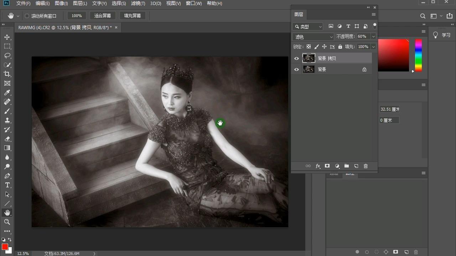This screenshot has width=456, height=256.
Task: Enable the 滚动所有窗口 checkbox
Action: click(x=27, y=16)
